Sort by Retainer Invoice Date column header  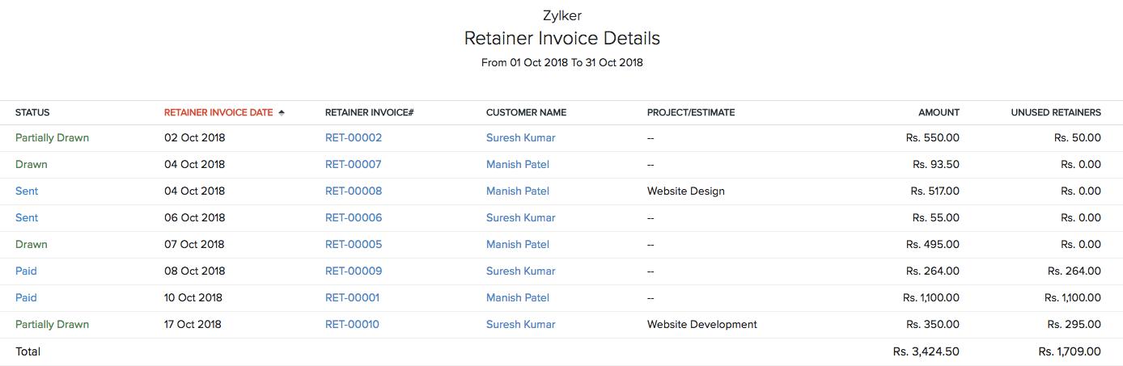[x=218, y=113]
